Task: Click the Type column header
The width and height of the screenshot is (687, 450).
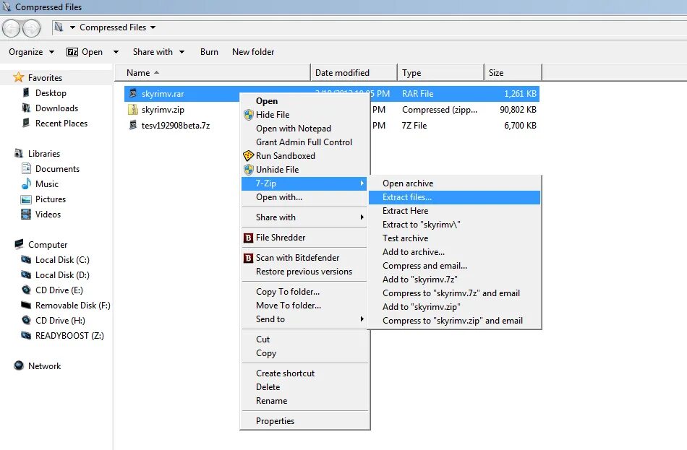Action: point(441,73)
